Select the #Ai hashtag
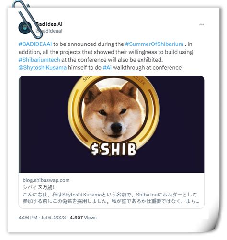Screen dimensions: 227x240 [x=107, y=68]
